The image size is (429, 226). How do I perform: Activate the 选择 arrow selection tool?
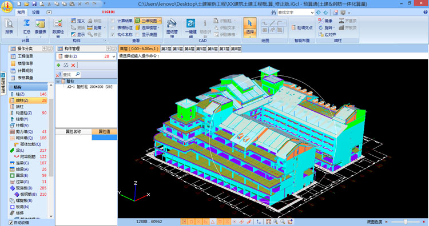click(x=250, y=27)
